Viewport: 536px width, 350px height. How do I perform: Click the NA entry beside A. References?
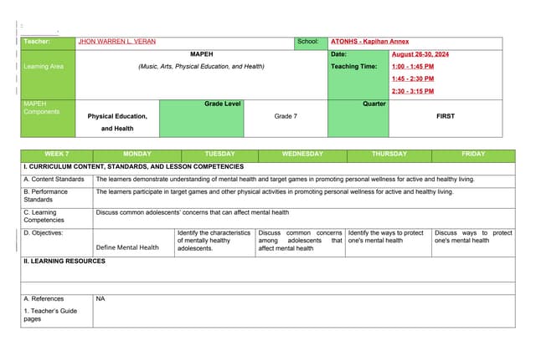tap(100, 298)
